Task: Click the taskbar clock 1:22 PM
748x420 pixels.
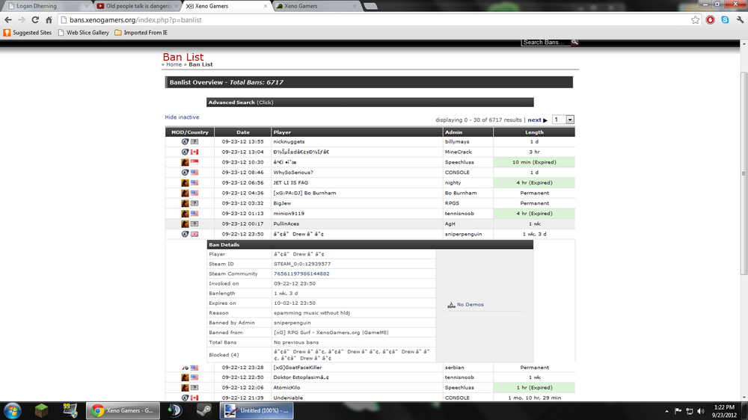Action: click(724, 411)
